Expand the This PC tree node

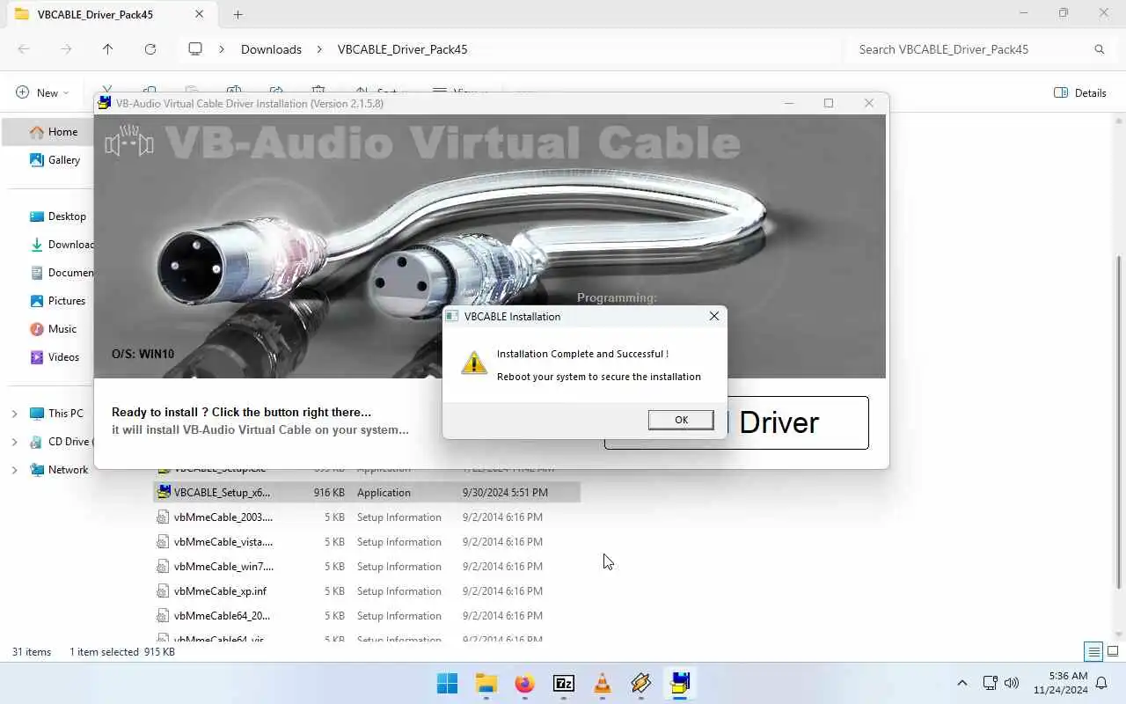click(14, 414)
